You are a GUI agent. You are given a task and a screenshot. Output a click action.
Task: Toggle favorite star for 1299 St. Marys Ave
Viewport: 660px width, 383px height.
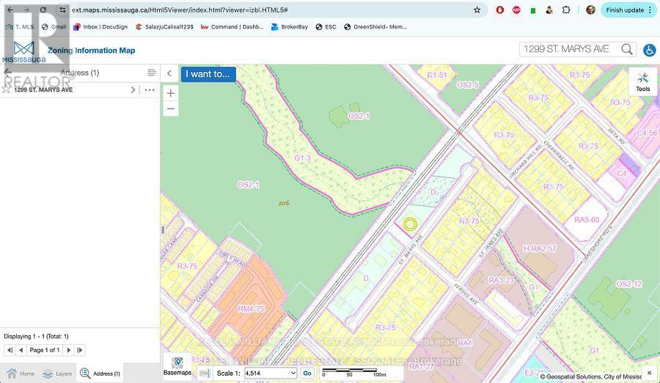6,90
